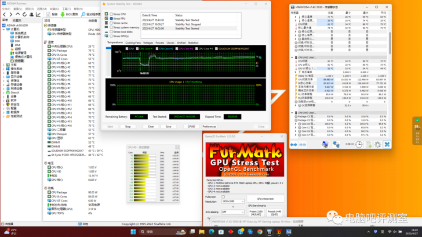Open File Explorer from the taskbar
This screenshot has width=422, height=237.
click(202, 232)
